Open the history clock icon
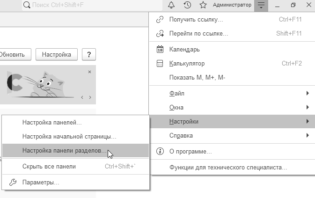Viewport: 315px width, 198px height. (187, 5)
